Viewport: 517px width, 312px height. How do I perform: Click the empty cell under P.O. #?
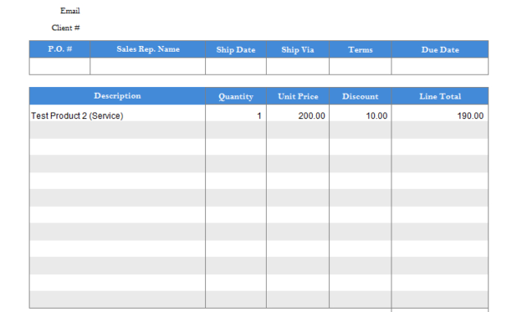point(60,67)
